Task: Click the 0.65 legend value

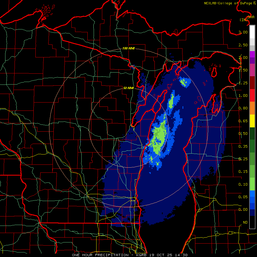Action: click(243, 121)
